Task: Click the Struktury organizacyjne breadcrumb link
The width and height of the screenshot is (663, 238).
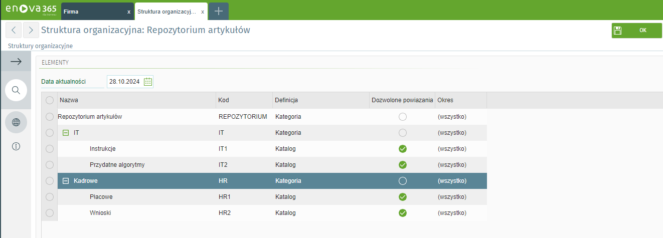Action: [41, 46]
